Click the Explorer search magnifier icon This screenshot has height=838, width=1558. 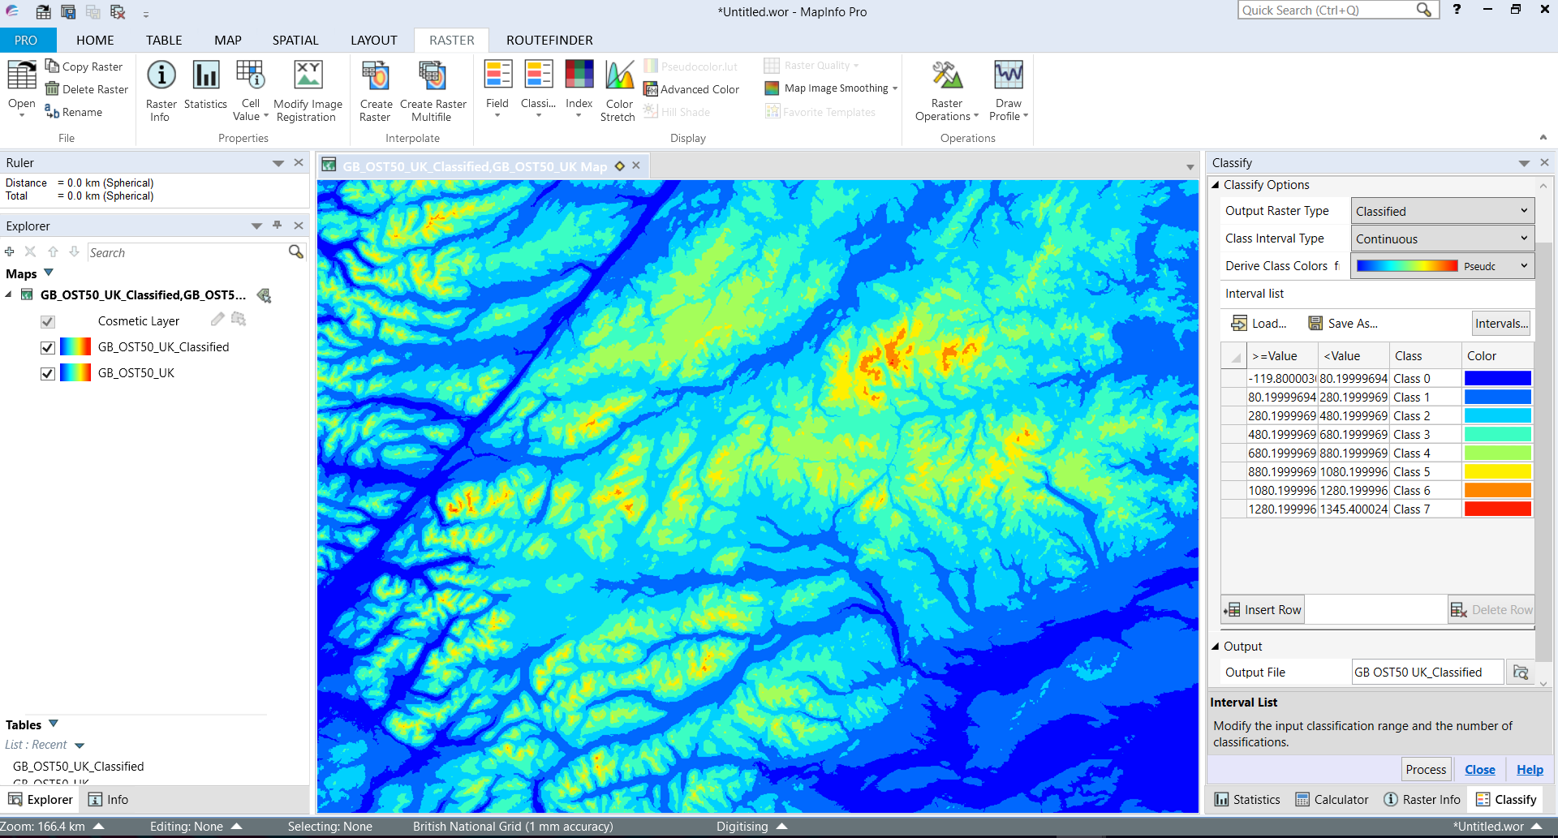296,252
